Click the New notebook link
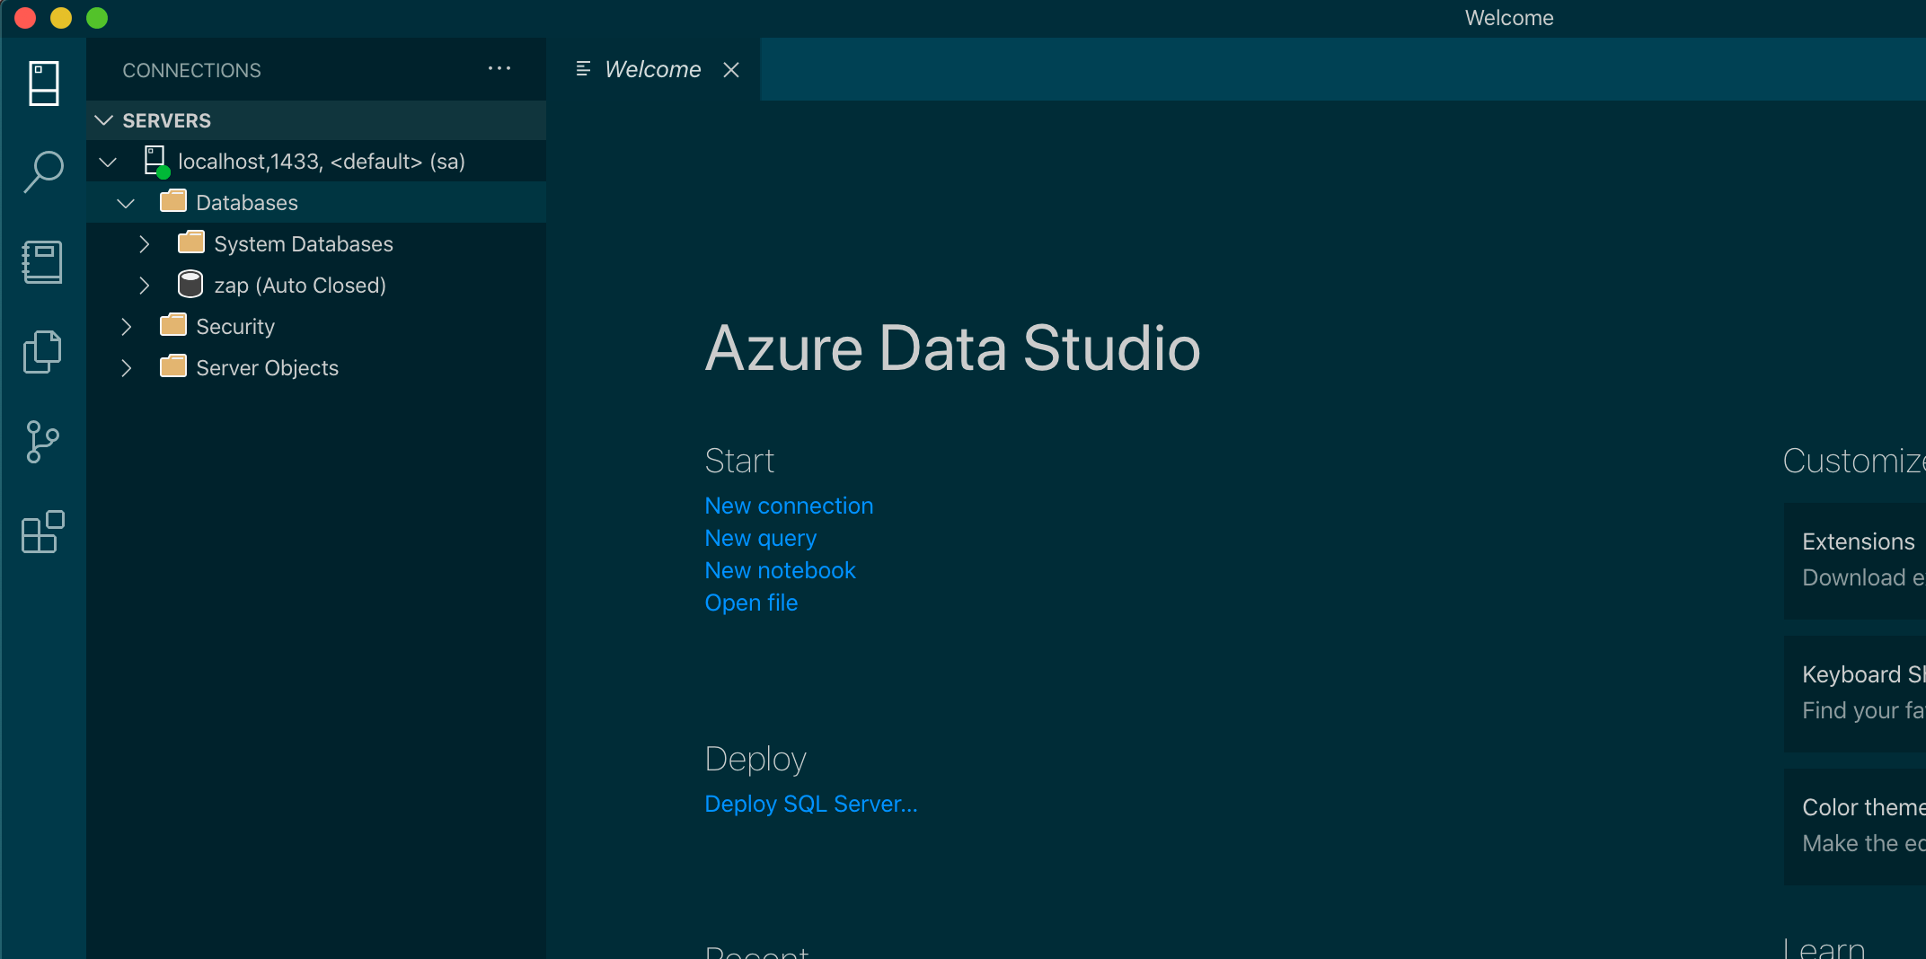 [780, 570]
